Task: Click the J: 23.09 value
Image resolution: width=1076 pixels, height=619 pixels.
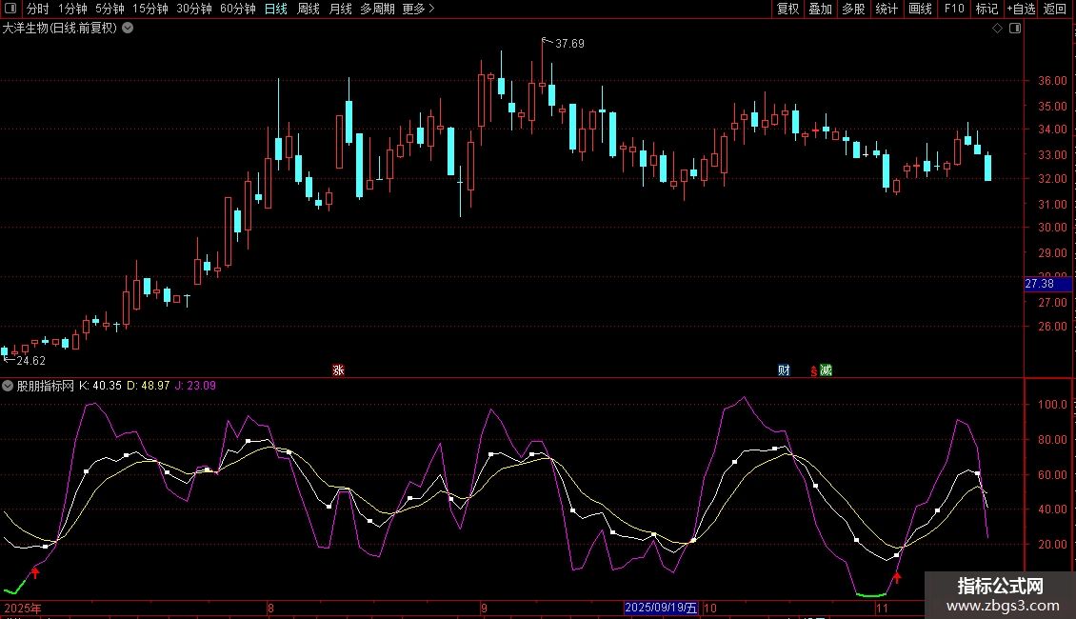Action: (x=195, y=386)
